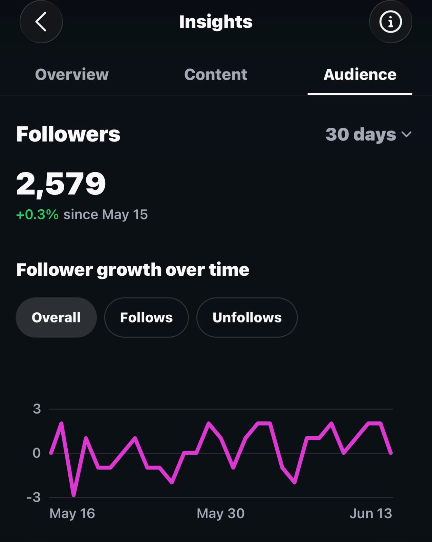Image resolution: width=432 pixels, height=542 pixels.
Task: Tap the since May 15 text
Action: tap(106, 214)
